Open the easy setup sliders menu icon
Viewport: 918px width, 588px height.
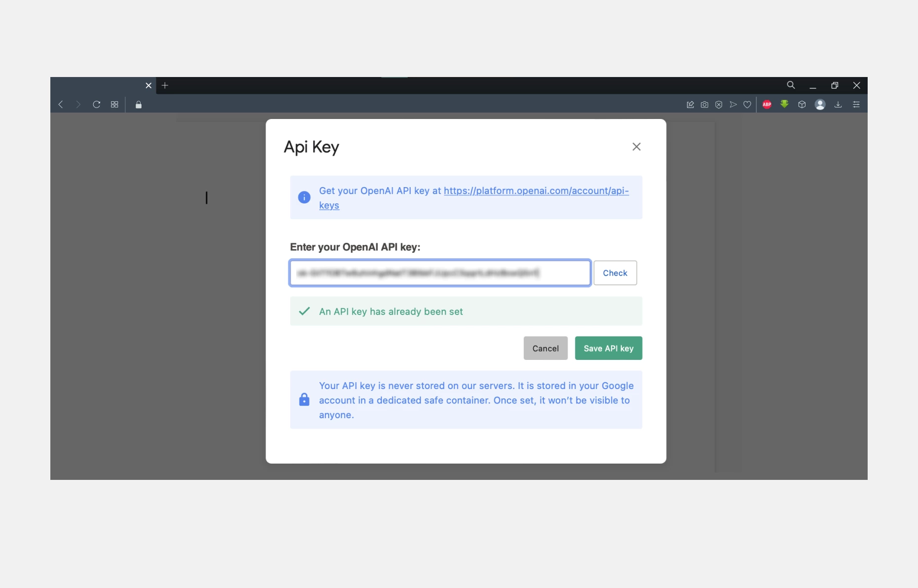(856, 105)
